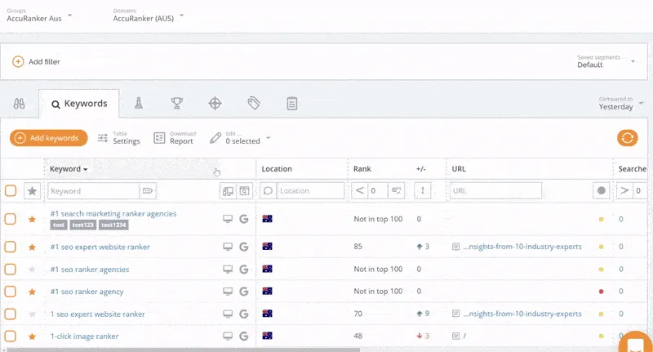This screenshot has height=352, width=653.
Task: Focus the Location filter input
Action: point(310,191)
